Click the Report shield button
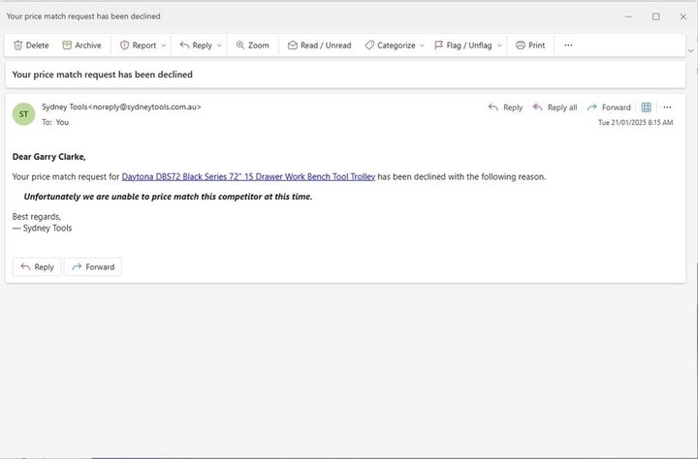Viewport: 698px width, 459px height. (138, 46)
